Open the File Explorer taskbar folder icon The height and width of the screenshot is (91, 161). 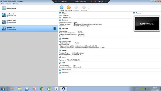coord(20,89)
